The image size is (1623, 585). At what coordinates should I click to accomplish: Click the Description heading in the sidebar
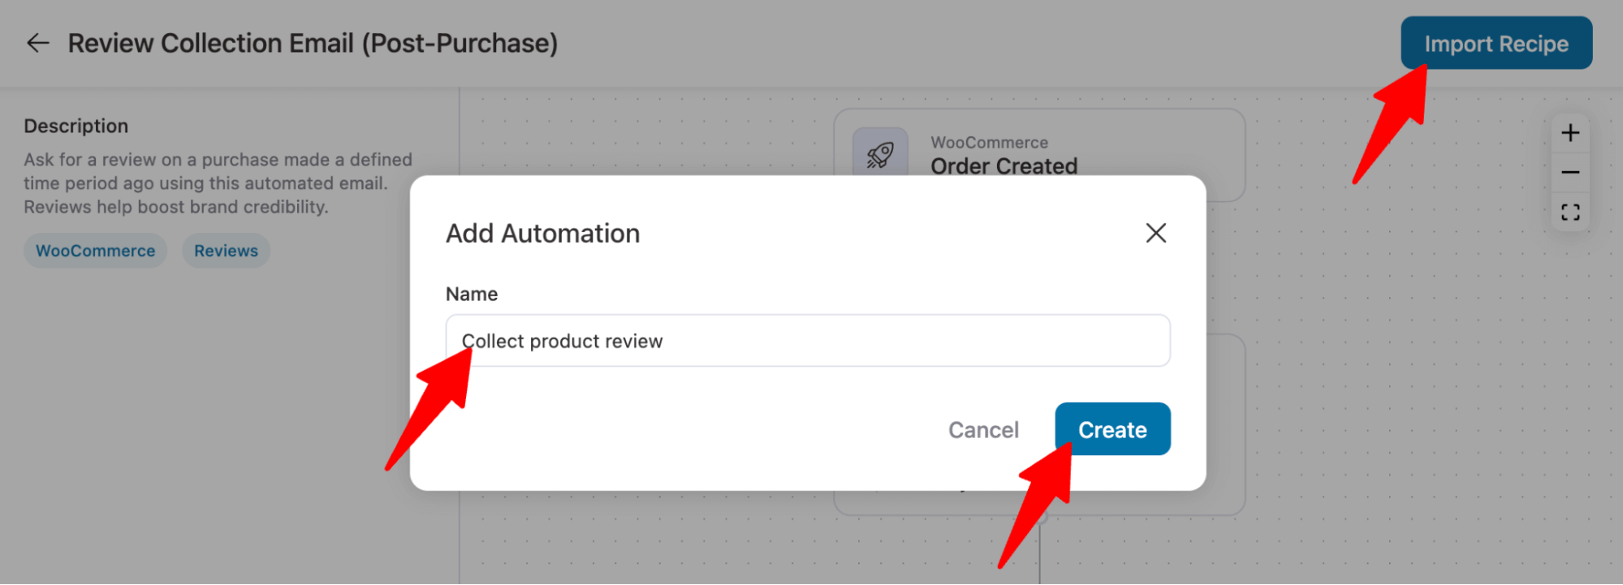pyautogui.click(x=76, y=126)
